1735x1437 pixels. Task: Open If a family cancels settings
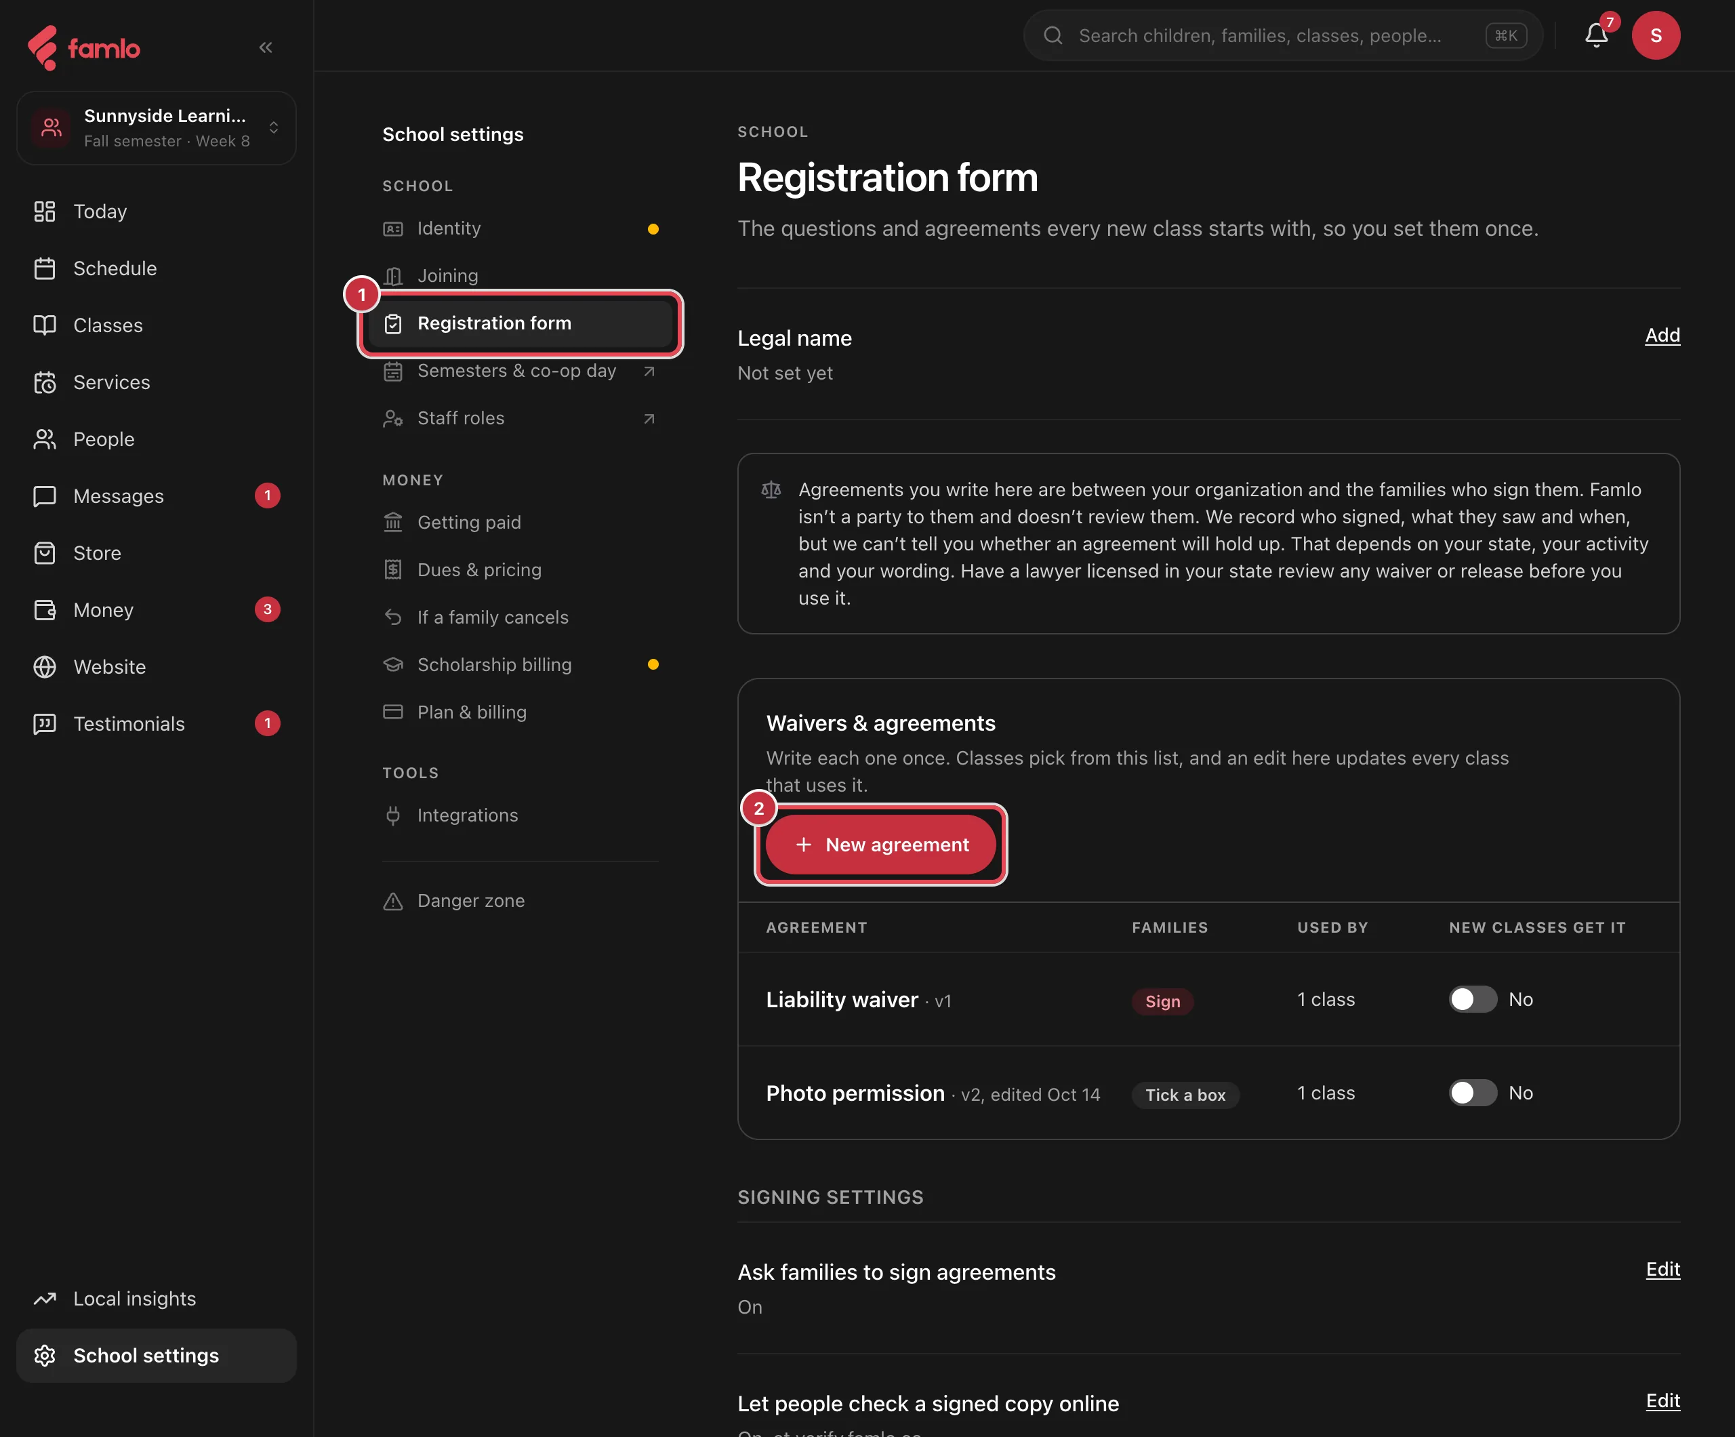[520, 618]
